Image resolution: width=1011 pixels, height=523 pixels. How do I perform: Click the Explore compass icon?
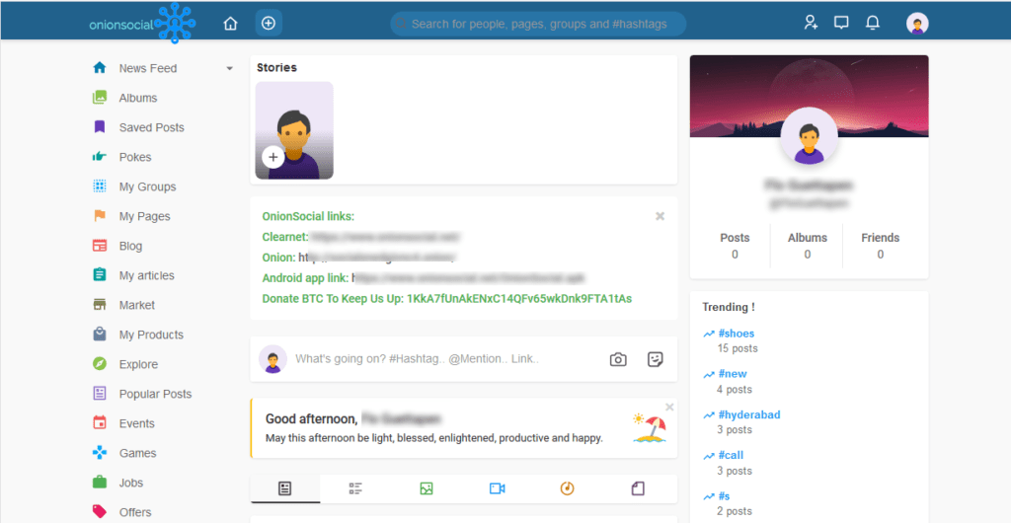(x=100, y=364)
